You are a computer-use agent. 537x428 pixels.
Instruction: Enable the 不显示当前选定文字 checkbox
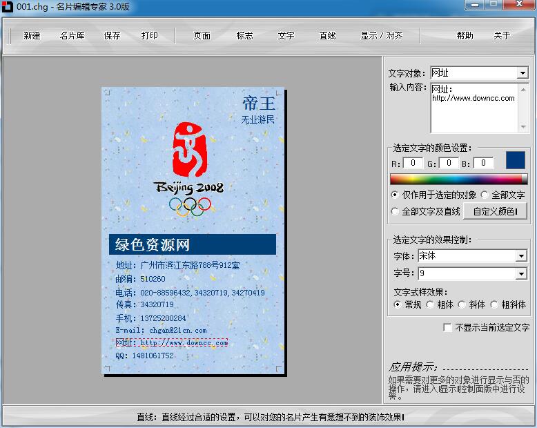pyautogui.click(x=447, y=328)
